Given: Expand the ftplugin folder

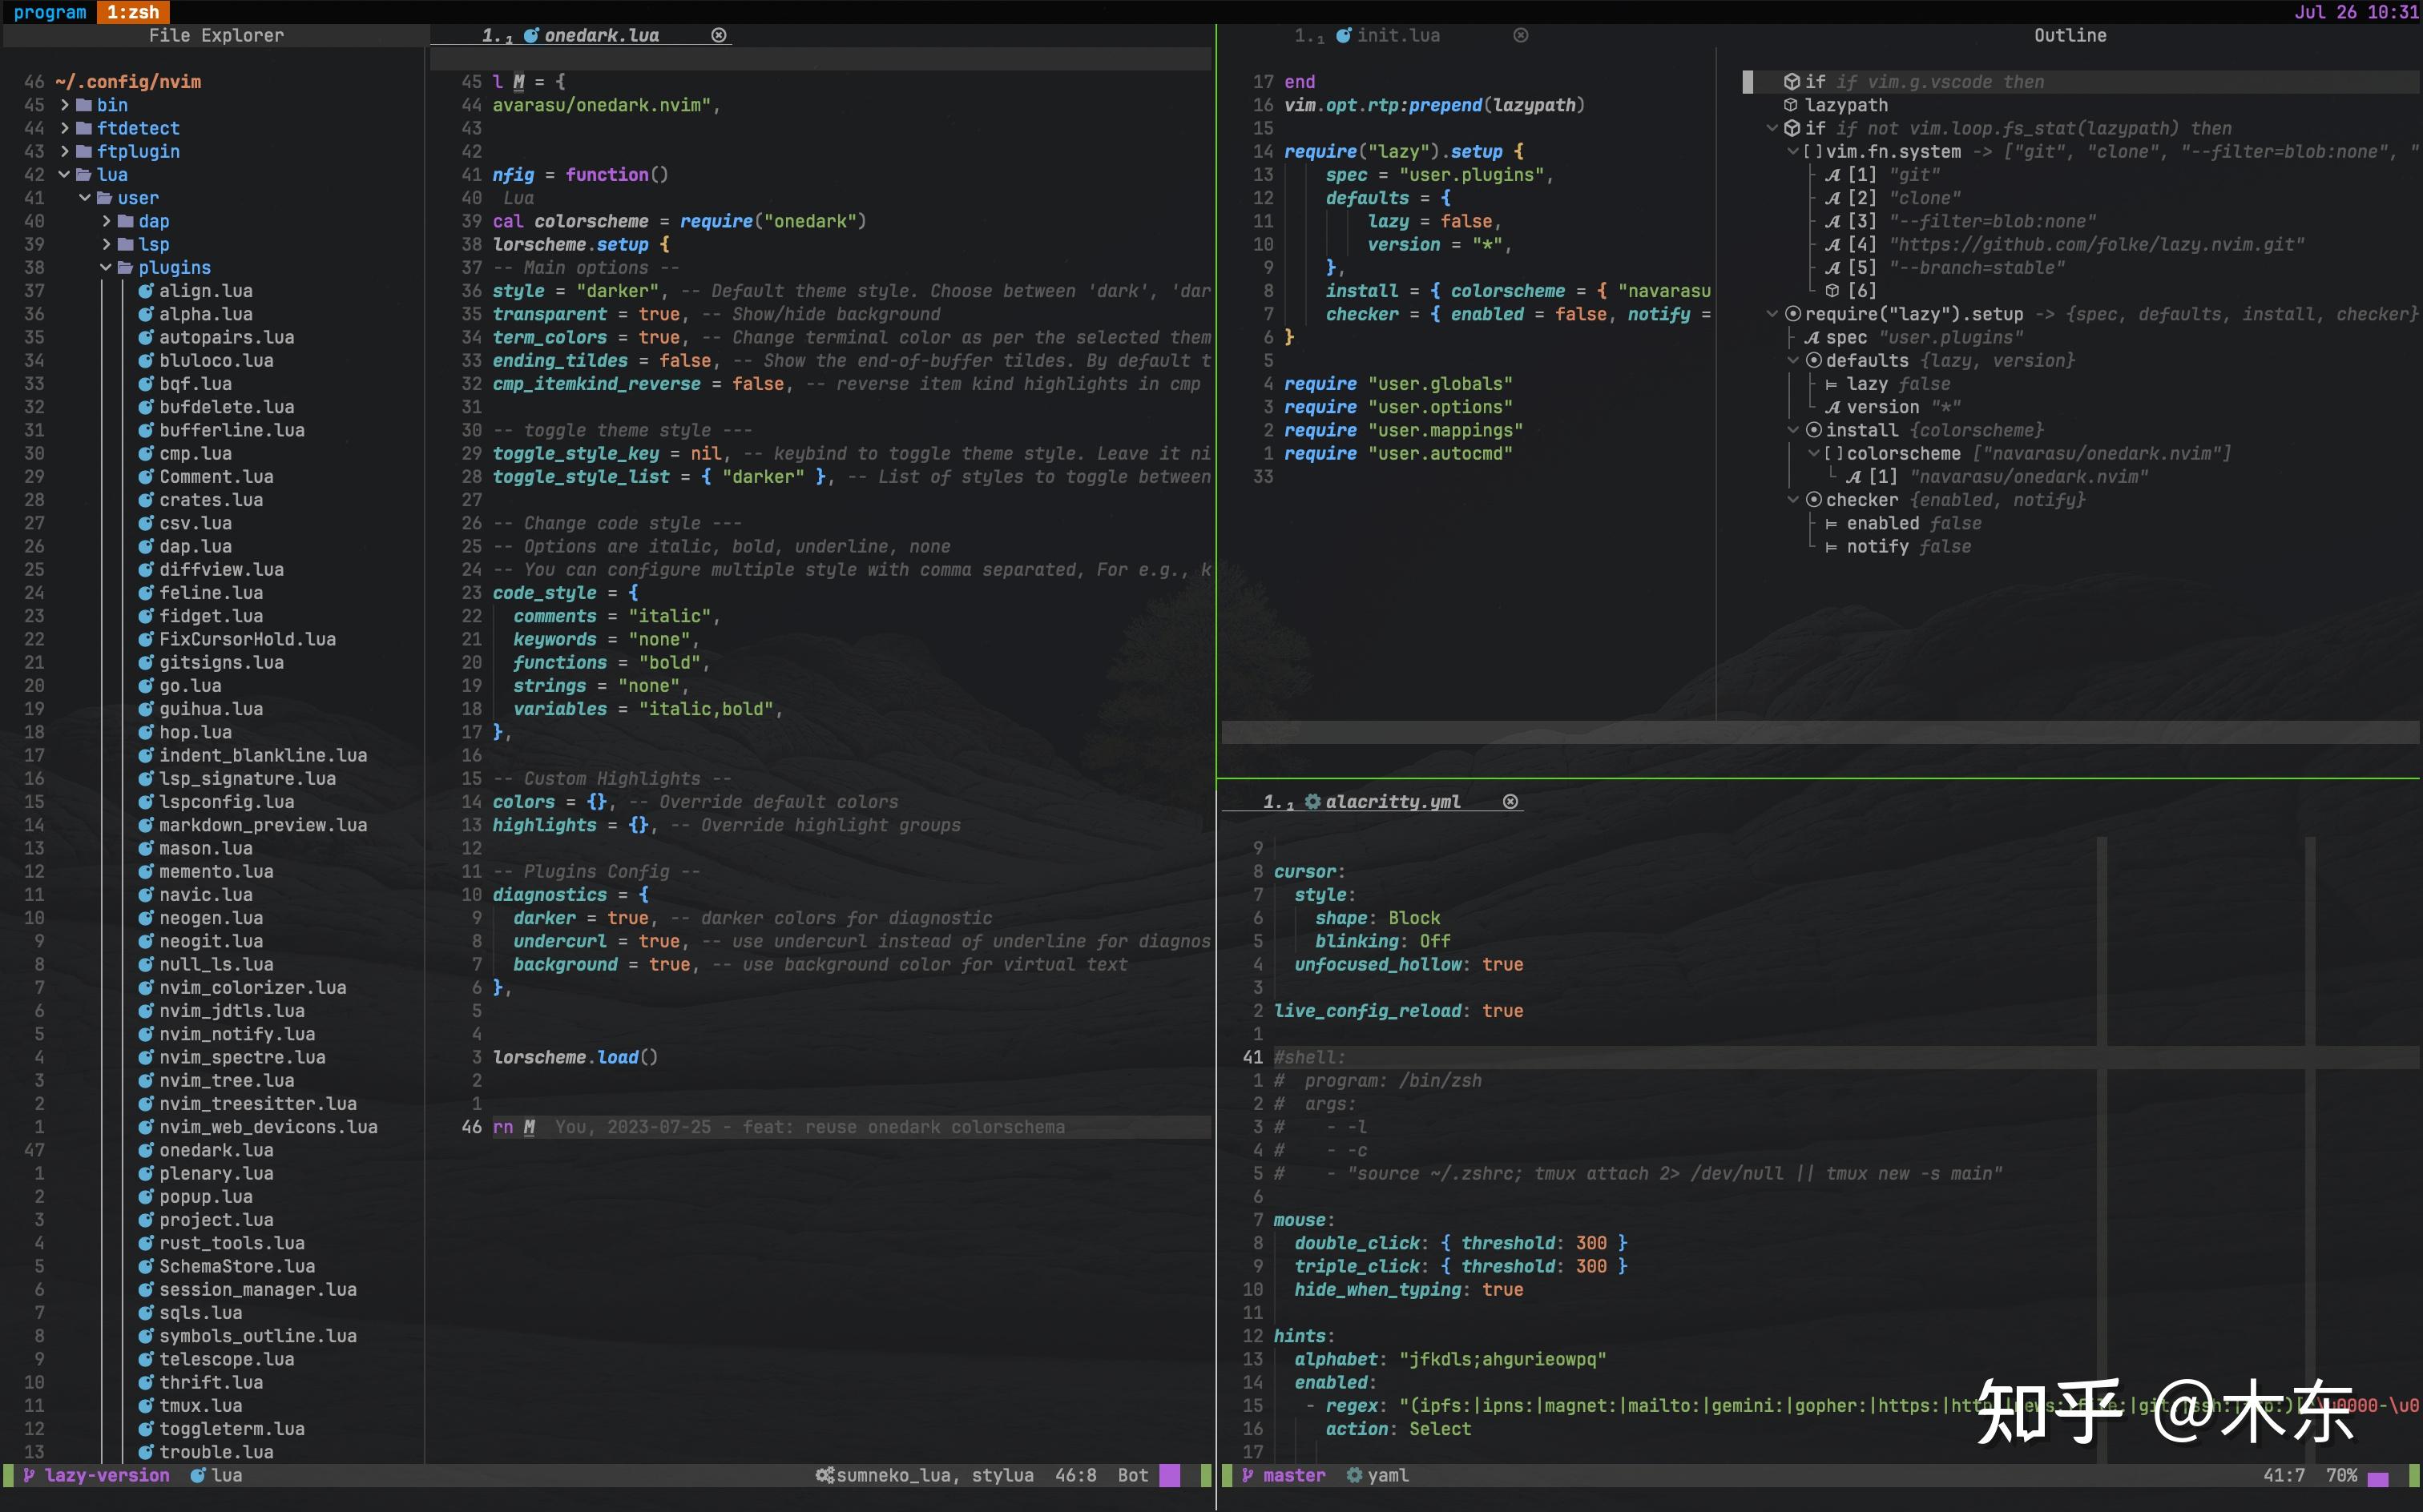Looking at the screenshot, I should [65, 152].
